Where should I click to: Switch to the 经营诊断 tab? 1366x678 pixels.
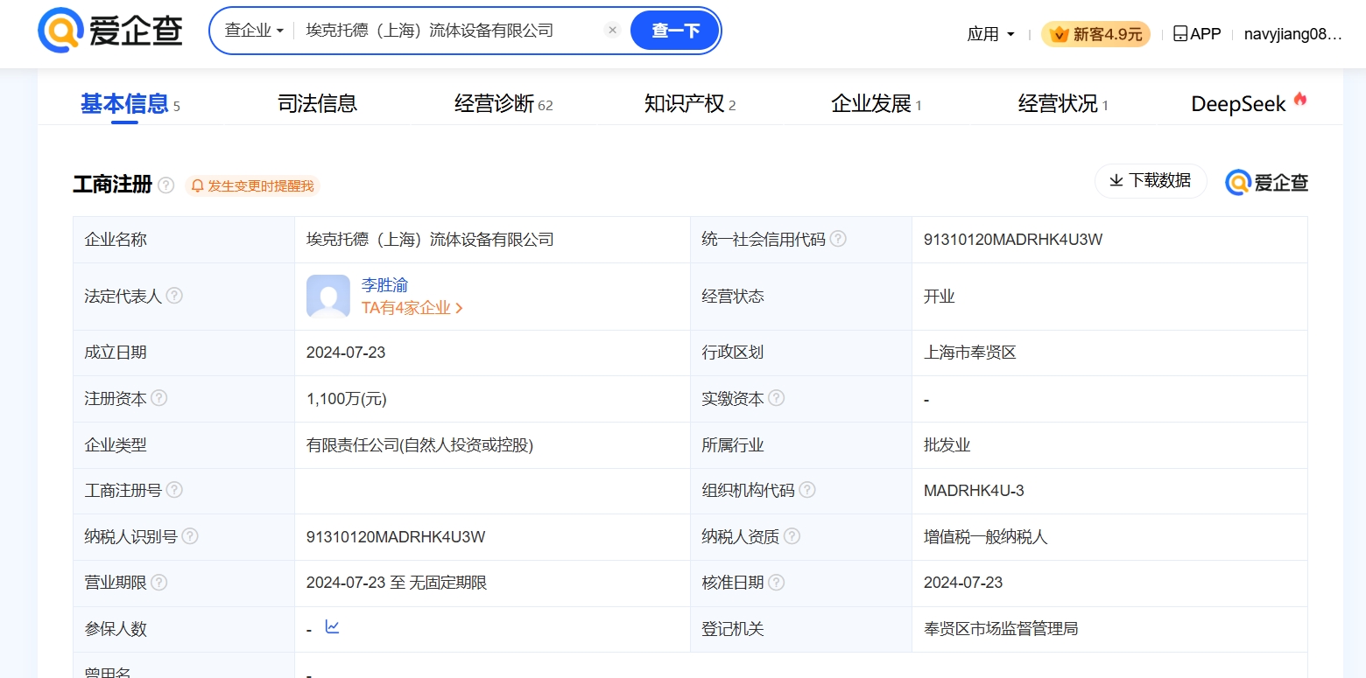503,104
